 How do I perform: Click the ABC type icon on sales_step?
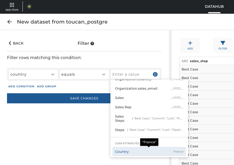(x=185, y=61)
